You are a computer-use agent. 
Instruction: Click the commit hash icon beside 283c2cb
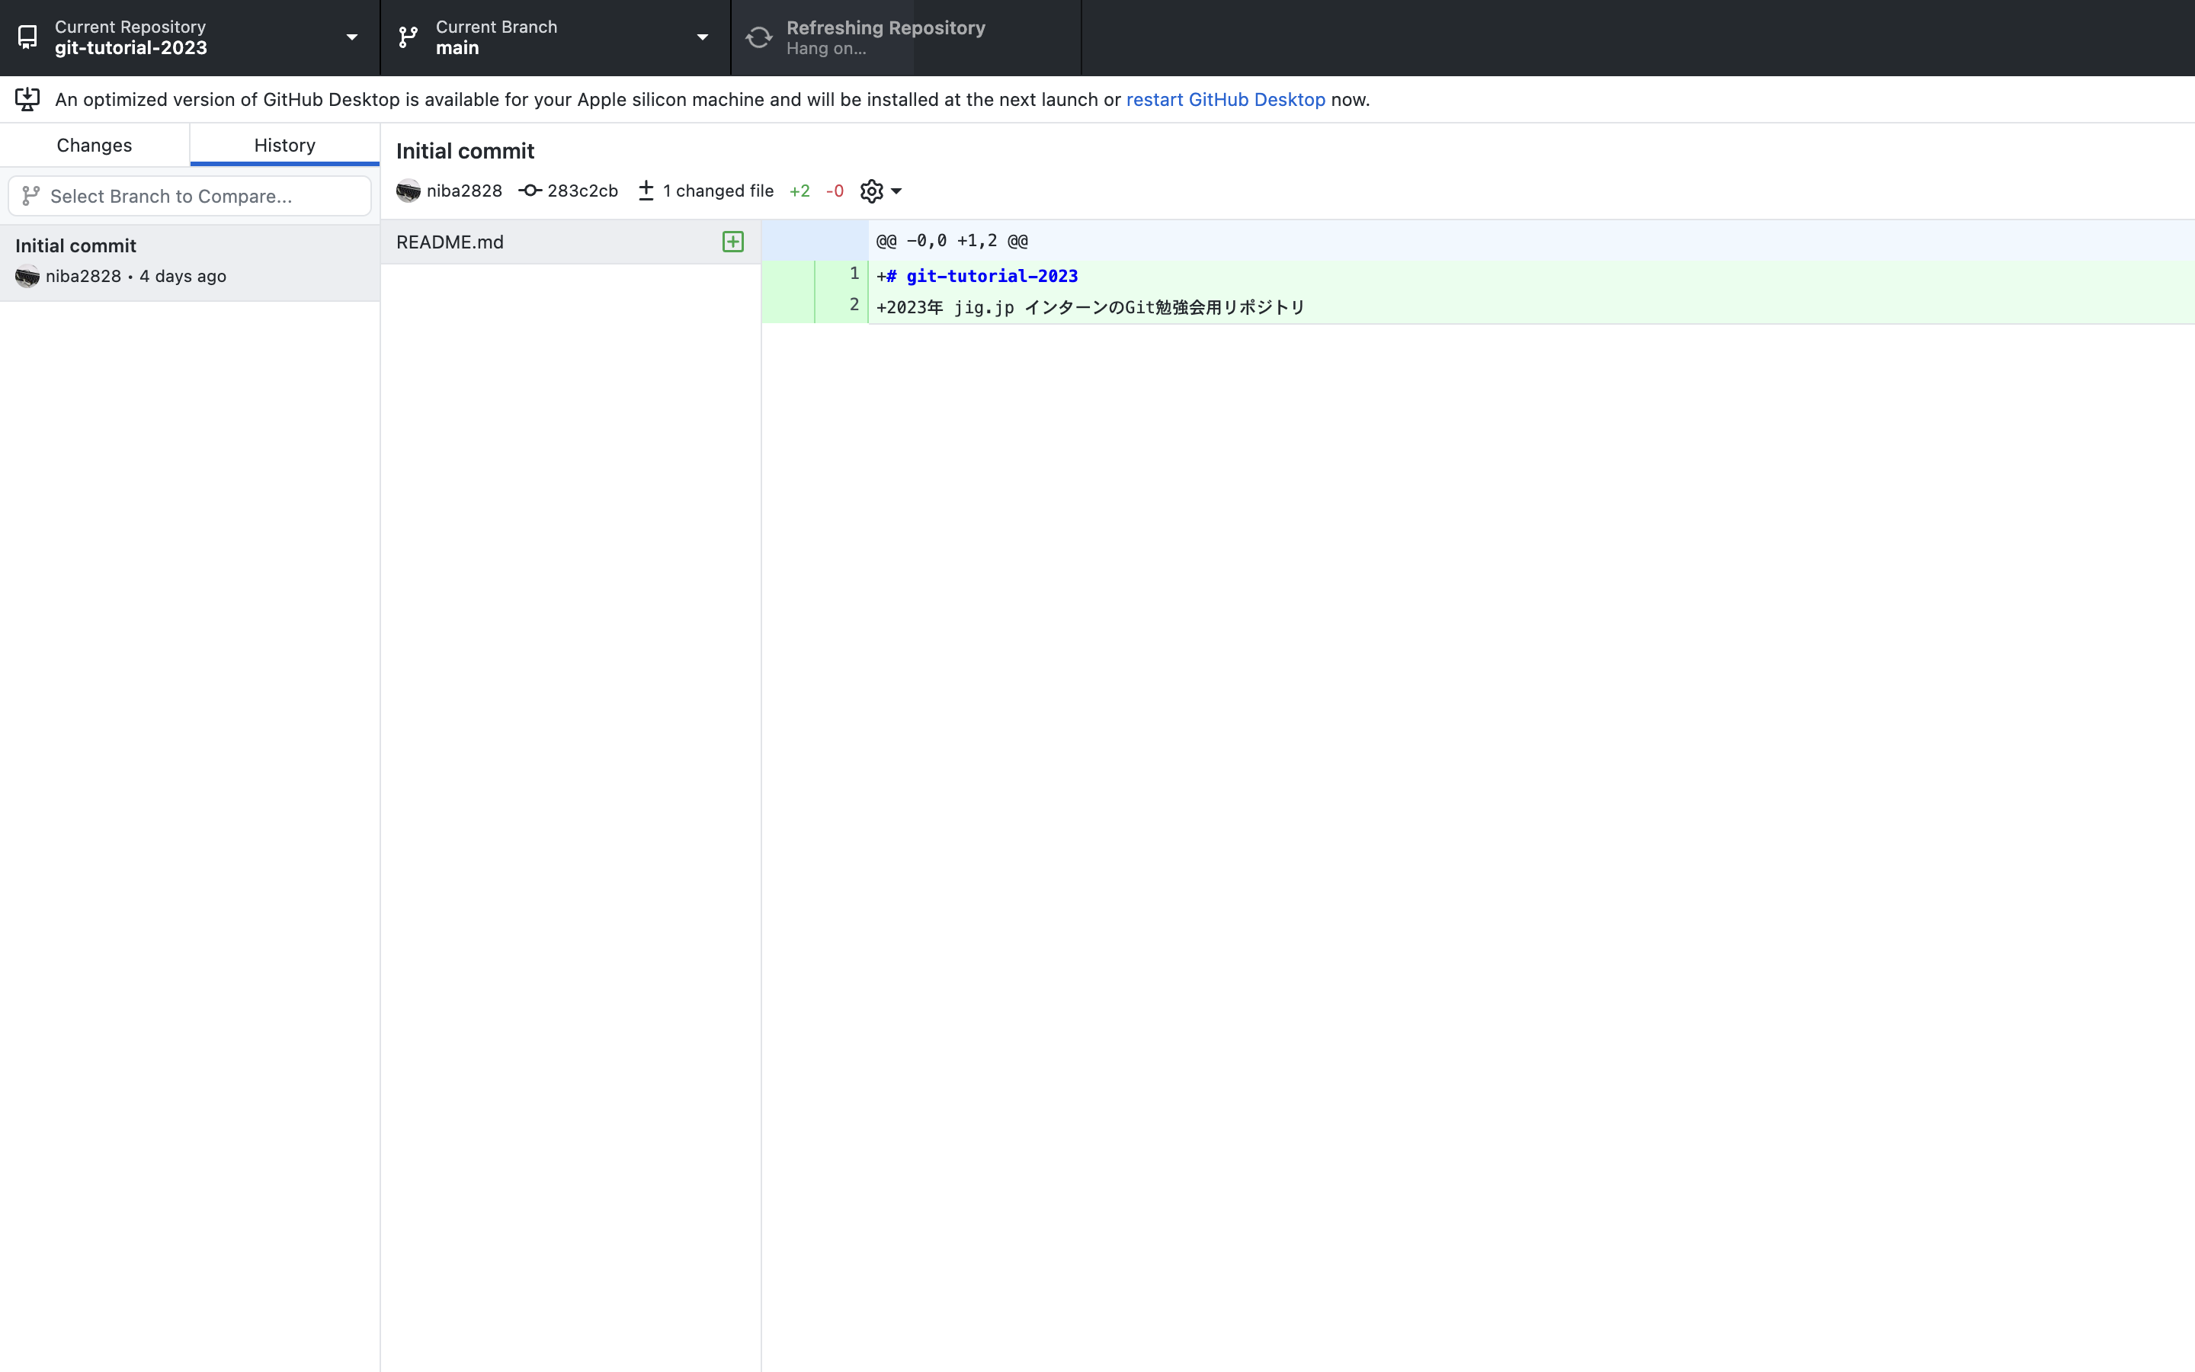530,191
